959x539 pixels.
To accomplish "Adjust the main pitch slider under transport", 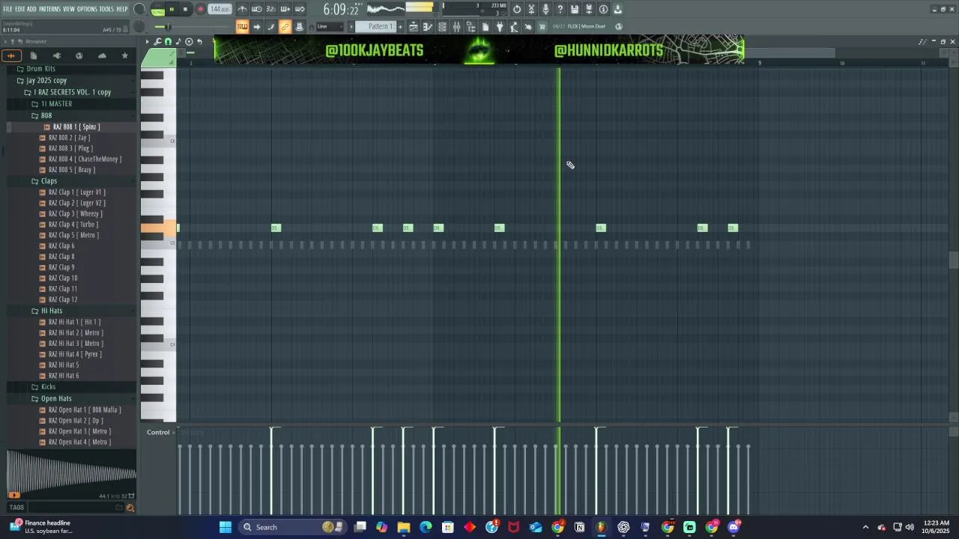I will (169, 27).
